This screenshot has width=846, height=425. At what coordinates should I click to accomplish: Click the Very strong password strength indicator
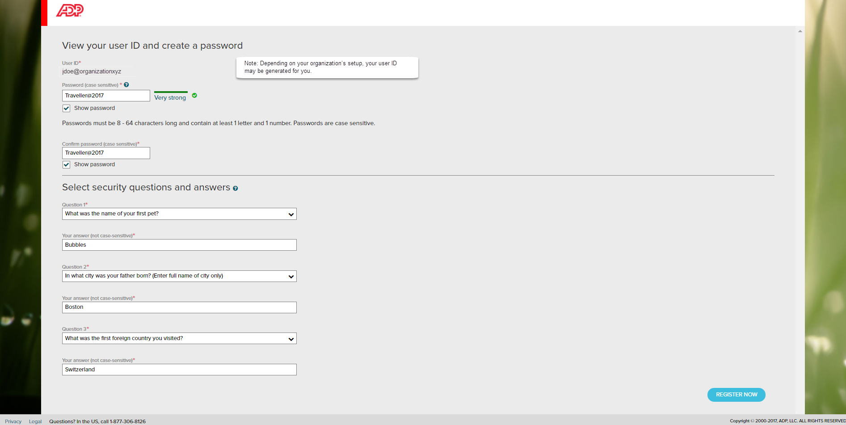(170, 97)
